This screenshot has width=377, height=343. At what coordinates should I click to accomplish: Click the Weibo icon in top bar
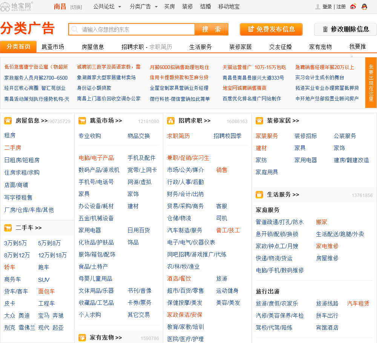pos(353,6)
